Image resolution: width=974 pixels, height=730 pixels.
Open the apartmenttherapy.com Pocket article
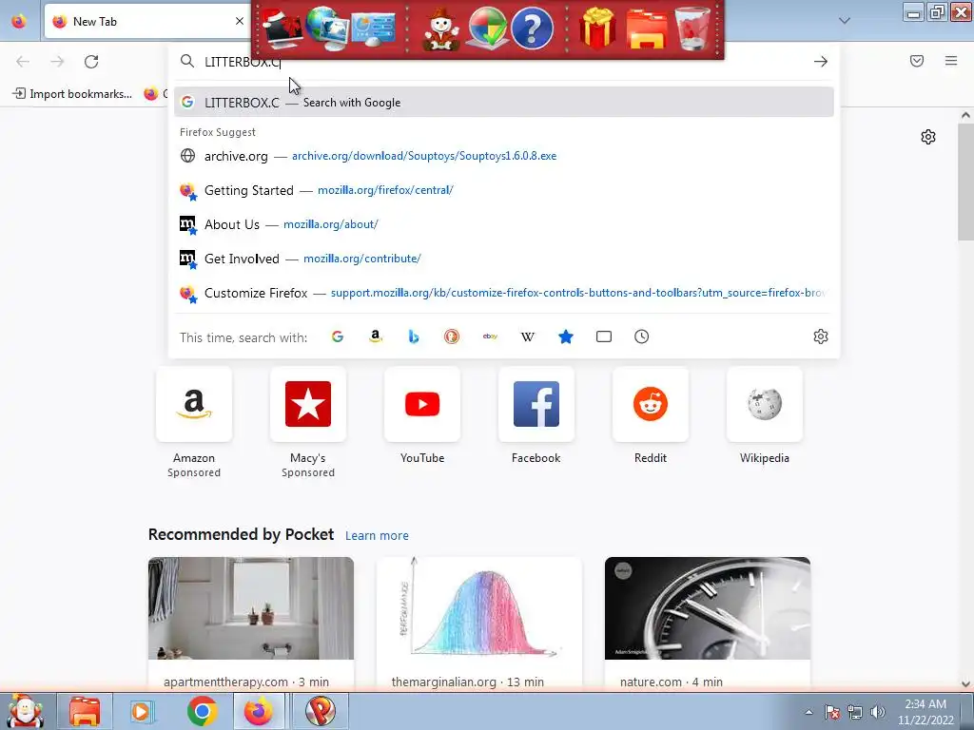[251, 624]
